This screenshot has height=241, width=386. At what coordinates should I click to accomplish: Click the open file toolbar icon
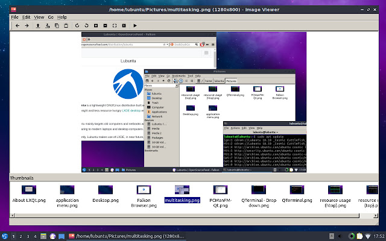click(38, 25)
